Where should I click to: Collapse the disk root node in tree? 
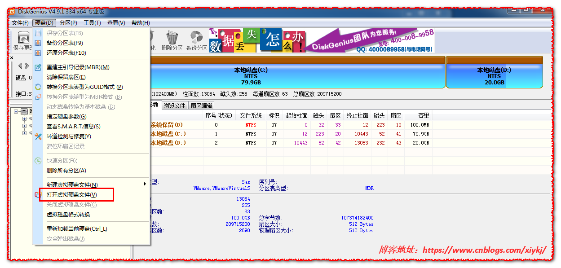(x=16, y=111)
